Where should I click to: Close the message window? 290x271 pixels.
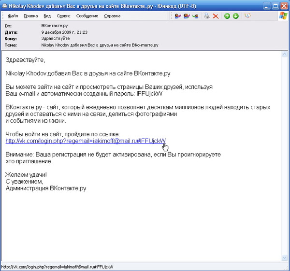(x=284, y=6)
